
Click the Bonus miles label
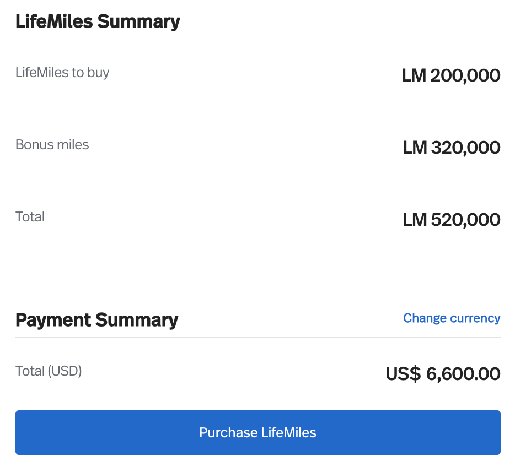click(52, 144)
